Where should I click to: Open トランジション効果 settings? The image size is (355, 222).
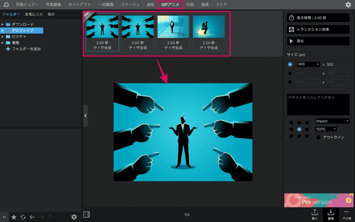[x=318, y=29]
